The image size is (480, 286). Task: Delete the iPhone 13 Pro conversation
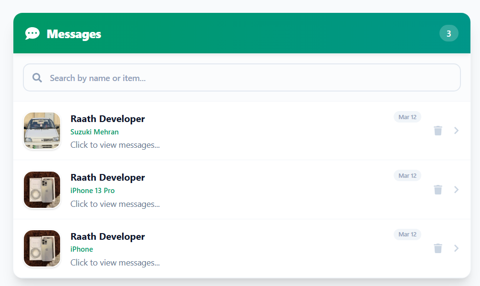click(438, 190)
